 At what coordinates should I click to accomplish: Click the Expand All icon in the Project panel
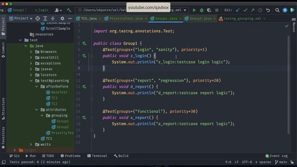(45, 19)
